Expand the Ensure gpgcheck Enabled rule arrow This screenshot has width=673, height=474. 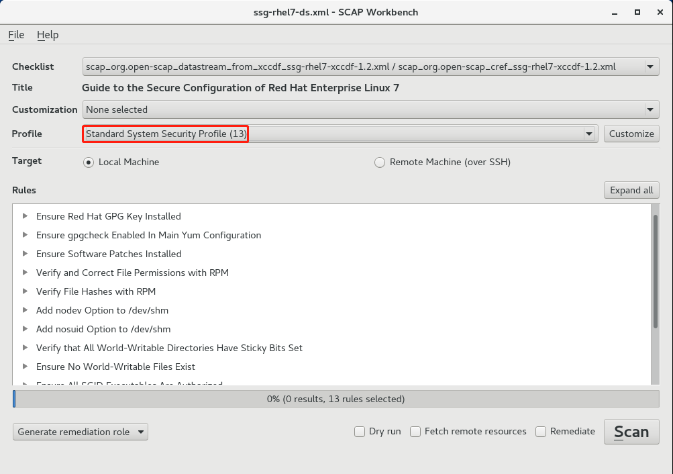25,235
